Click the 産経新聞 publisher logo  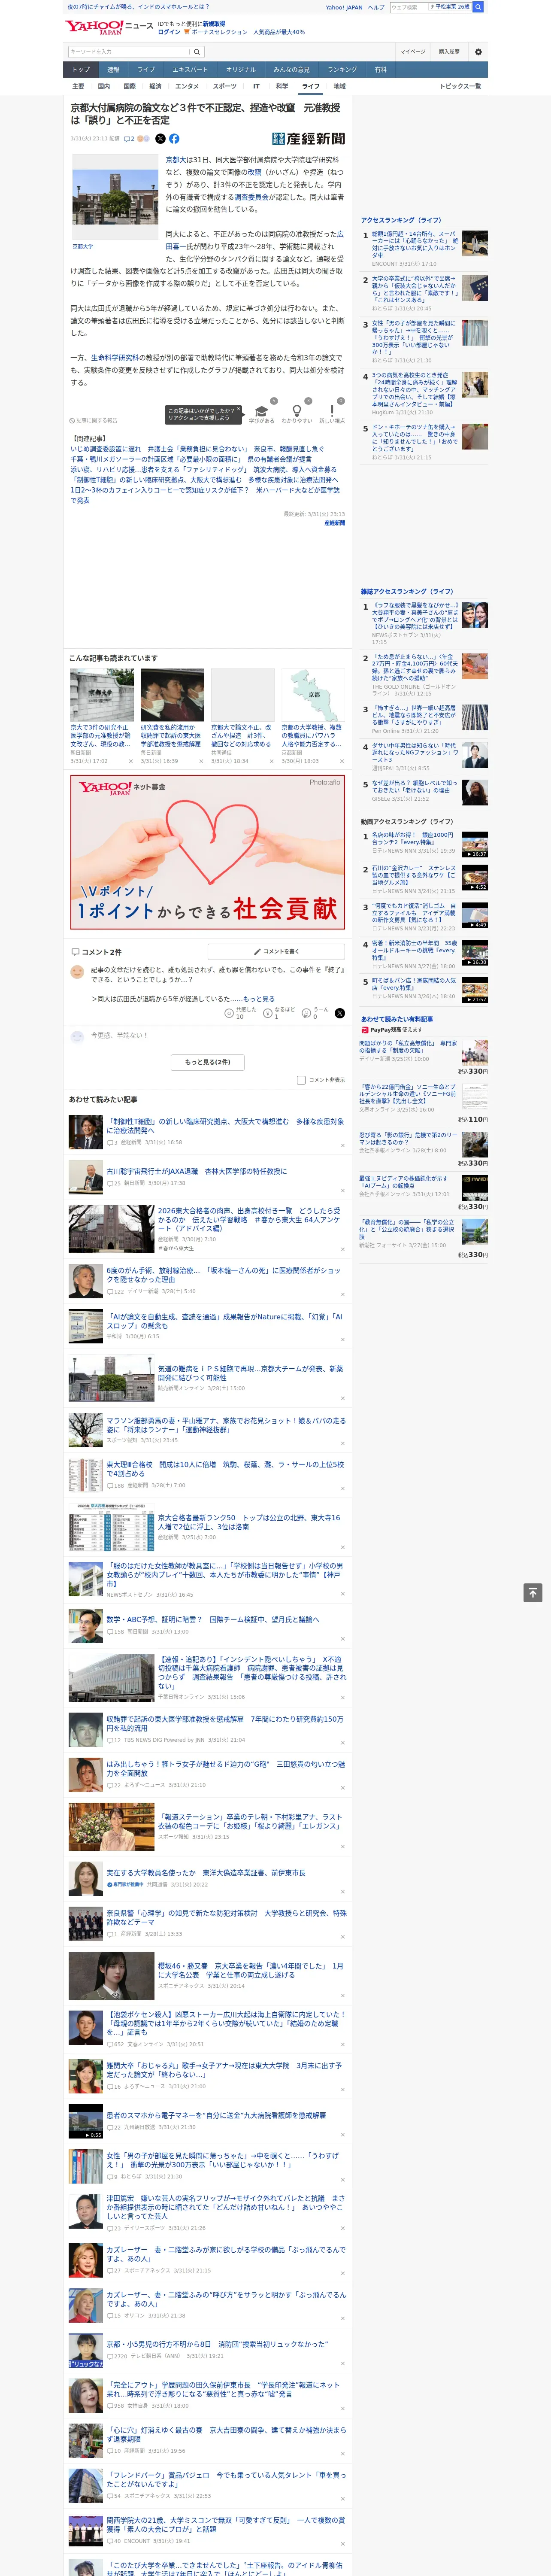click(x=308, y=139)
